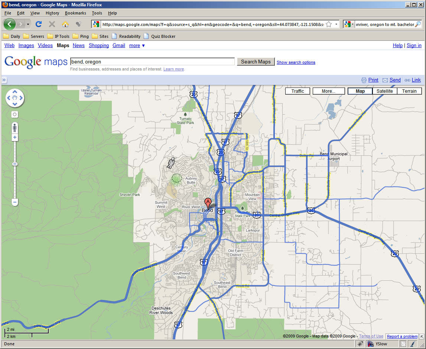Viewport: 426px width, 349px height.
Task: Click the Firefox reload page icon
Action: 38,24
